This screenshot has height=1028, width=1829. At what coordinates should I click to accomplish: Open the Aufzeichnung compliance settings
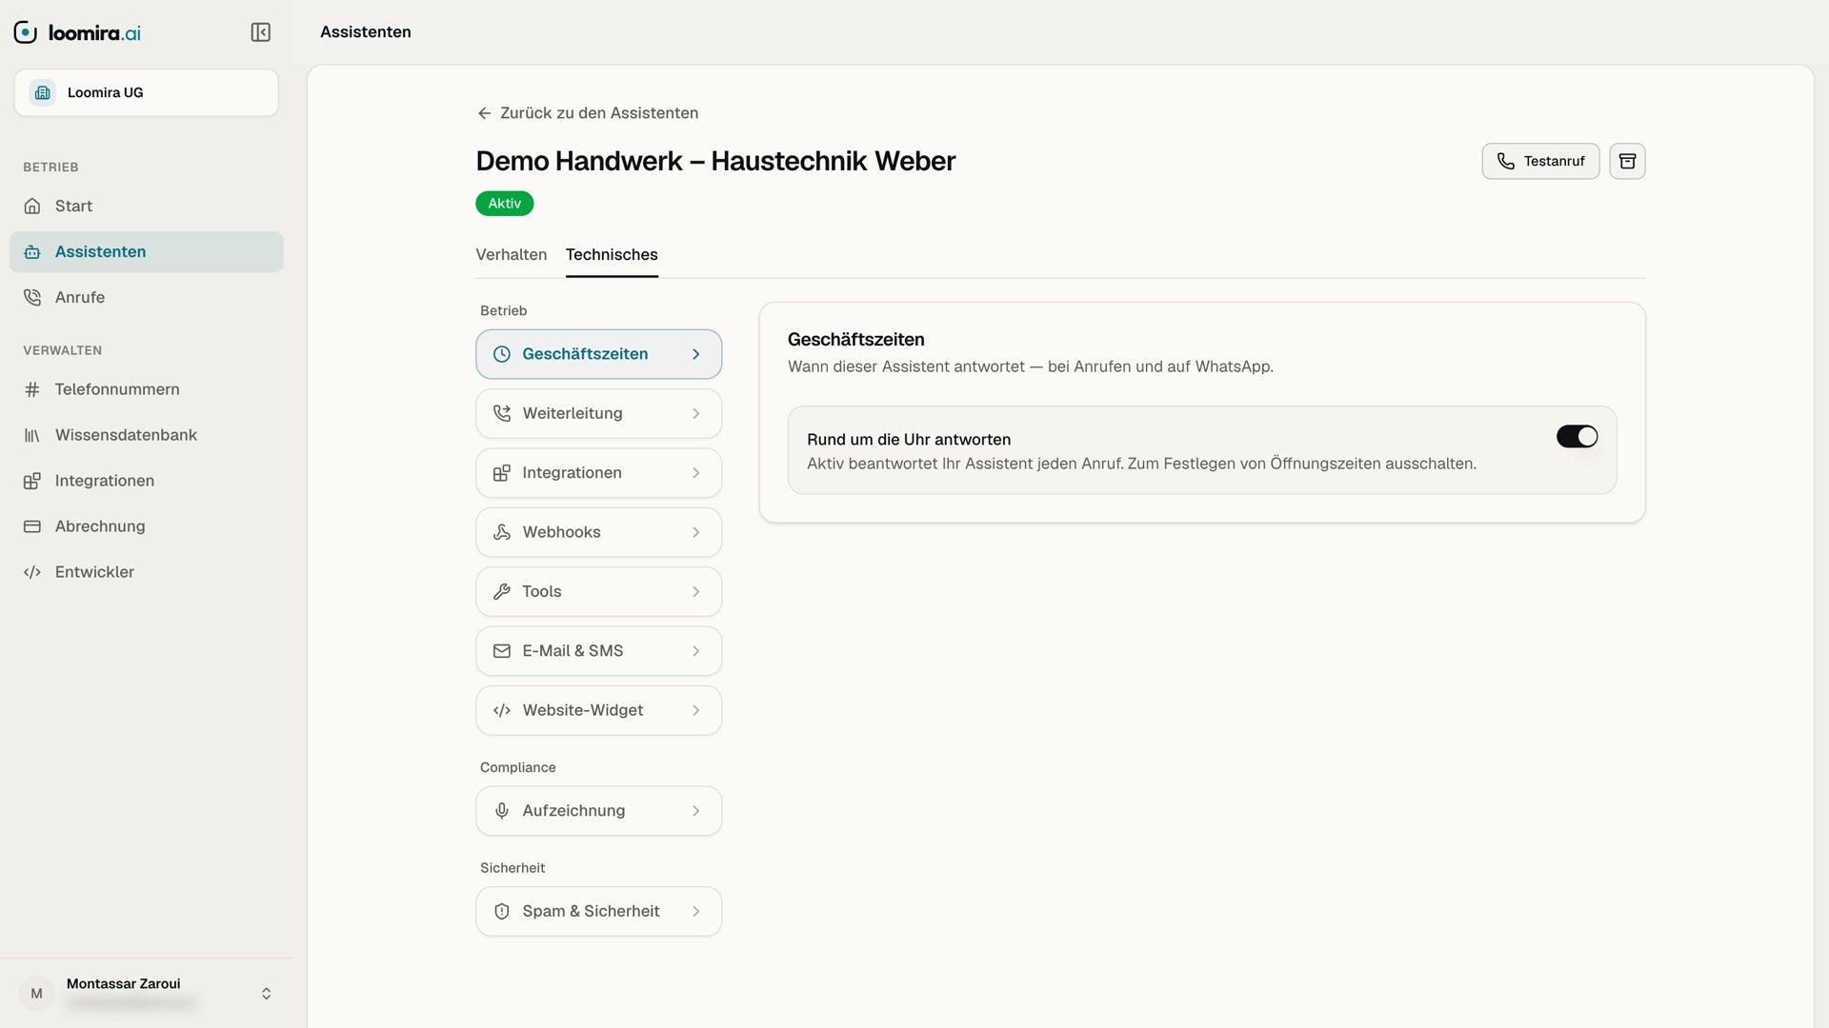[x=598, y=811]
